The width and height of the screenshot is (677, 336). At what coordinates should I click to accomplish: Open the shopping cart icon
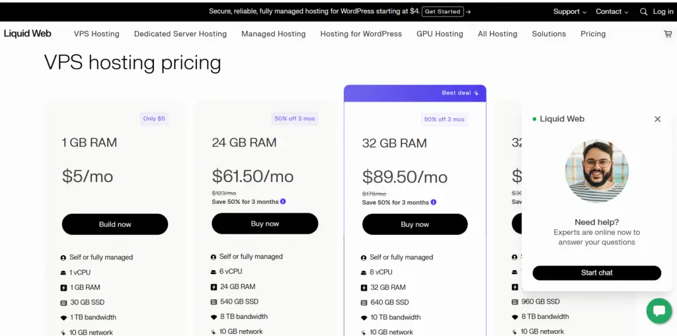668,34
